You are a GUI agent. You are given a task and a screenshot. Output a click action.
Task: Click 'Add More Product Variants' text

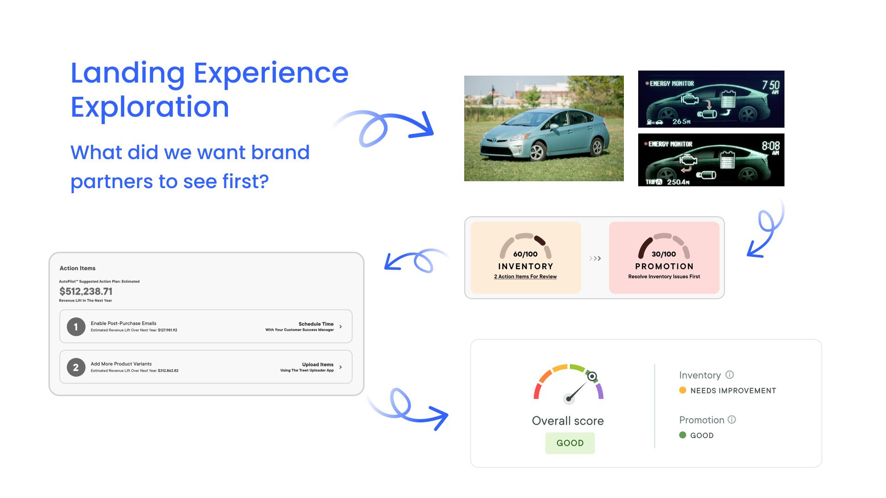(x=121, y=364)
